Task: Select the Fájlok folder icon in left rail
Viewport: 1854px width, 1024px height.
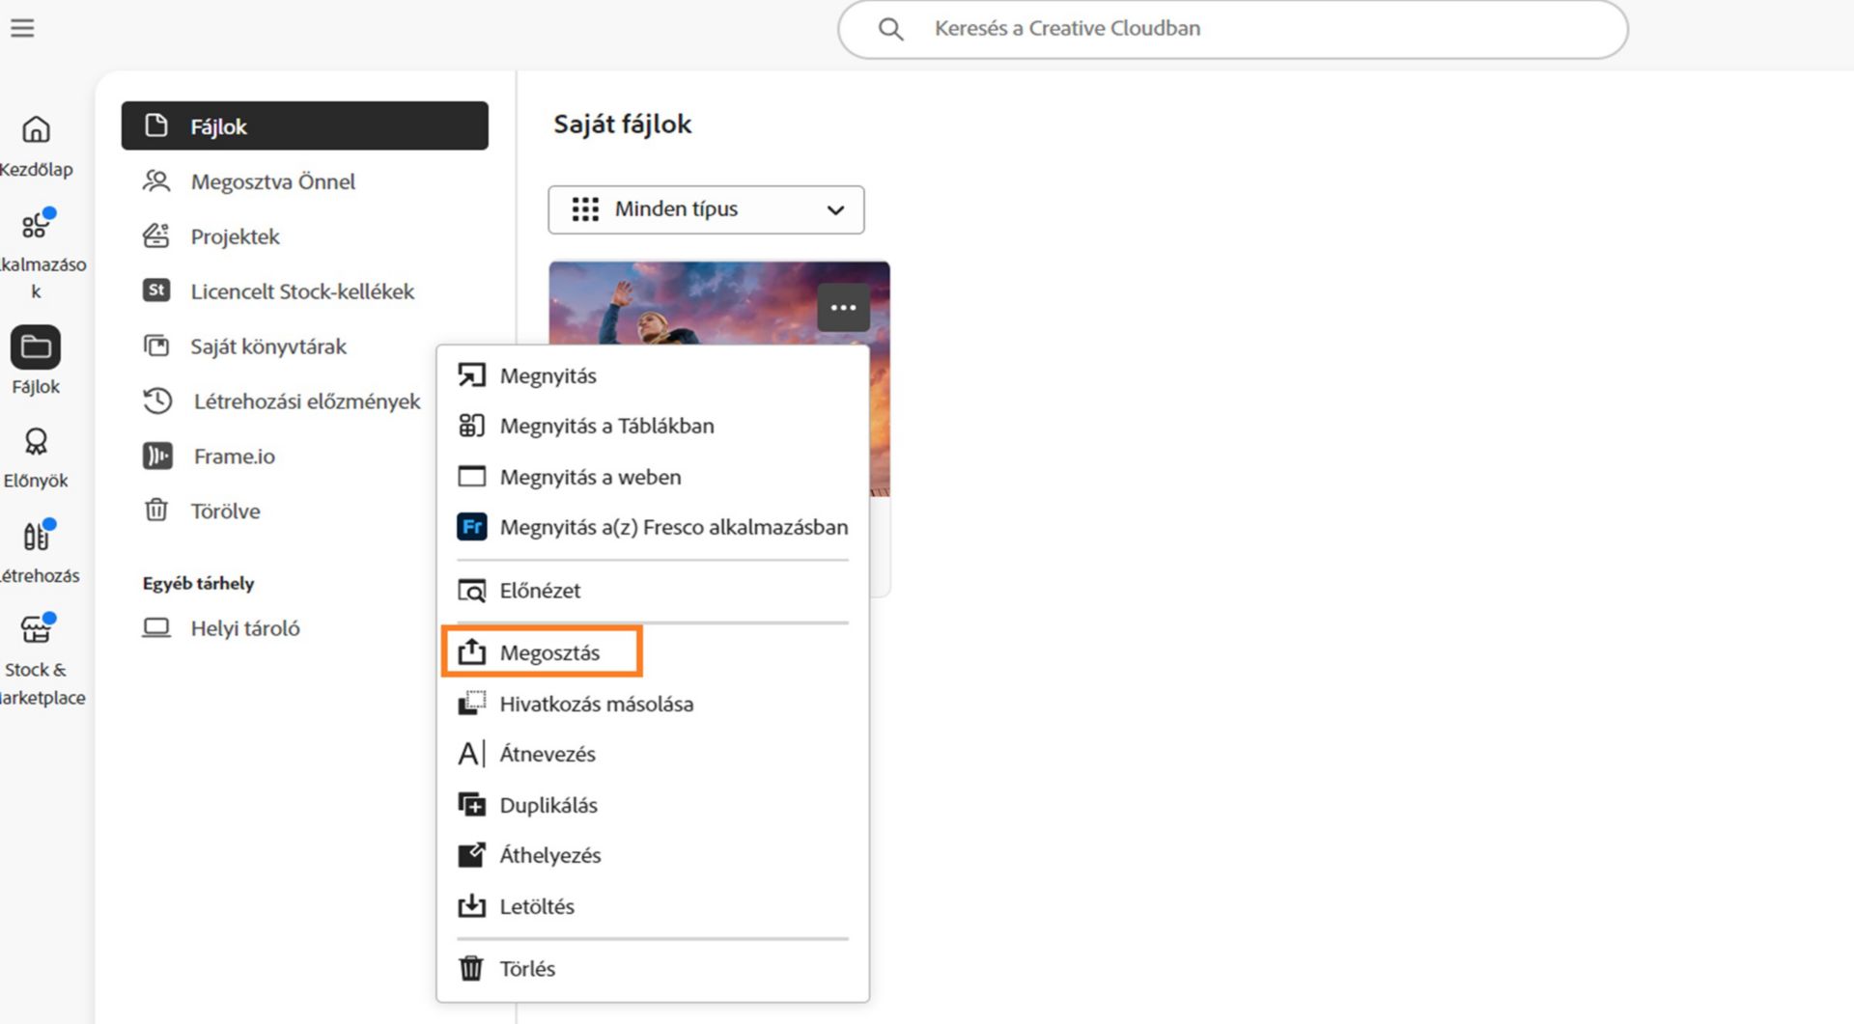Action: point(36,346)
